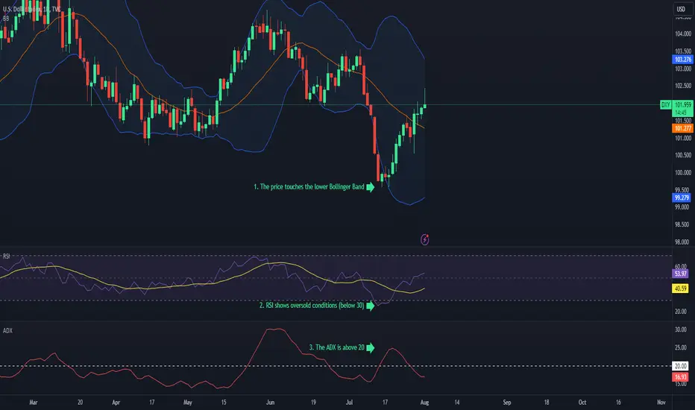This screenshot has height=410, width=695.
Task: Click the white 20.00 ADX level label
Action: click(x=680, y=366)
